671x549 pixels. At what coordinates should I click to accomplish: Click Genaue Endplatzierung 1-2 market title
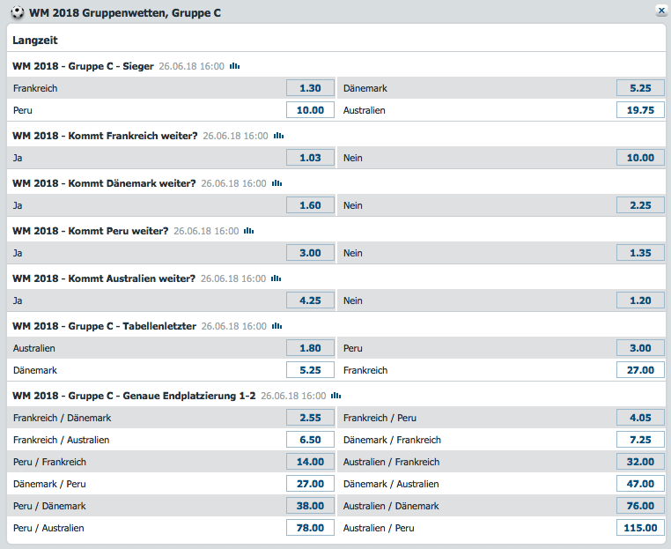click(134, 396)
